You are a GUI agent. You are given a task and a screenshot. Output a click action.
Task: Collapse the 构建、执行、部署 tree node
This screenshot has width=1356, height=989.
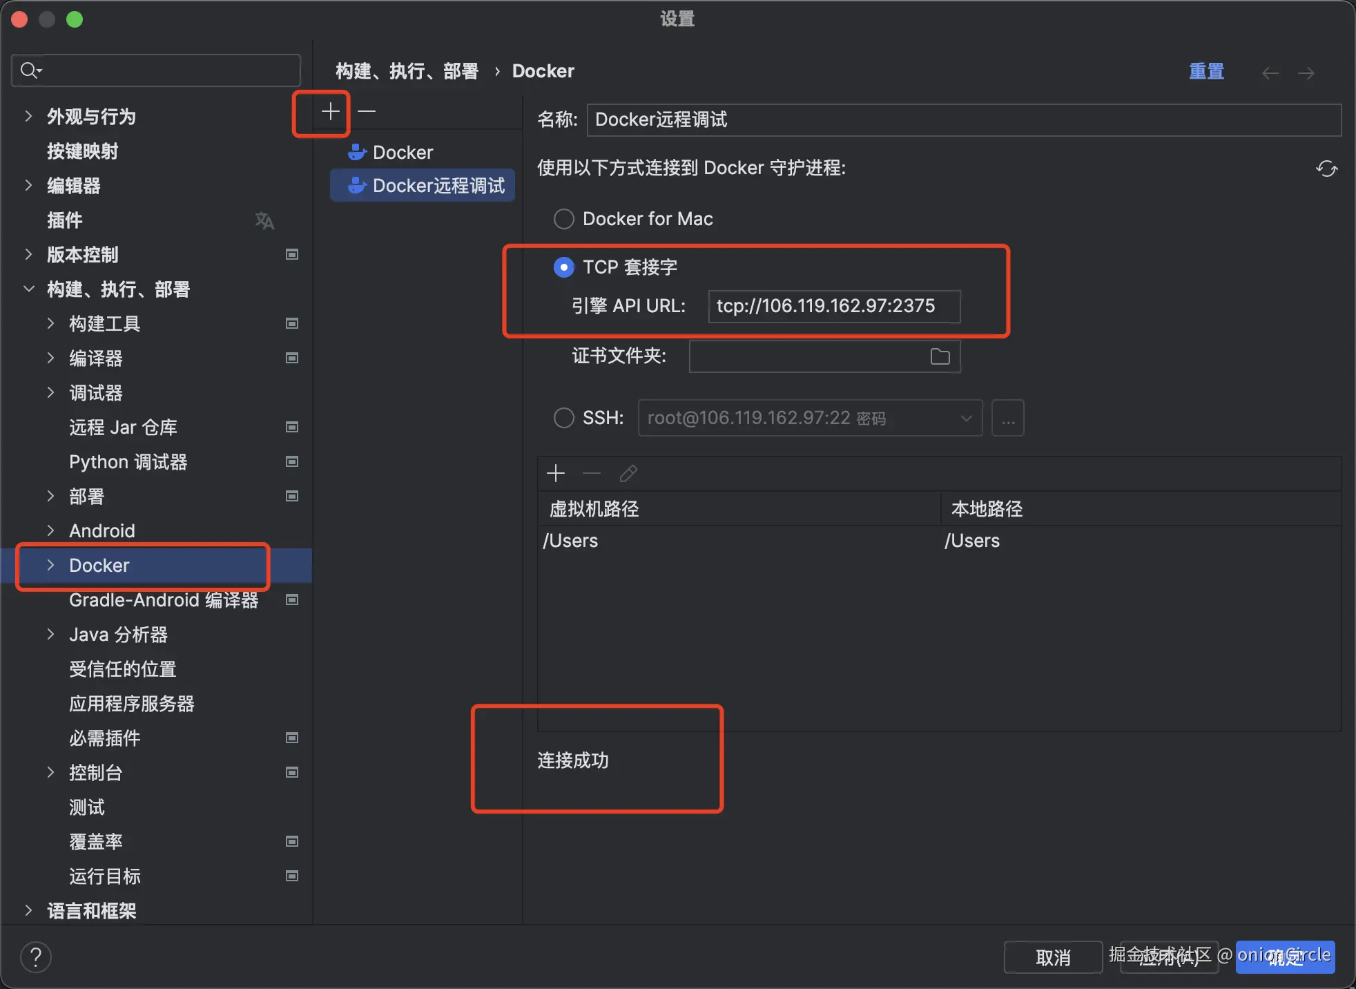coord(28,289)
